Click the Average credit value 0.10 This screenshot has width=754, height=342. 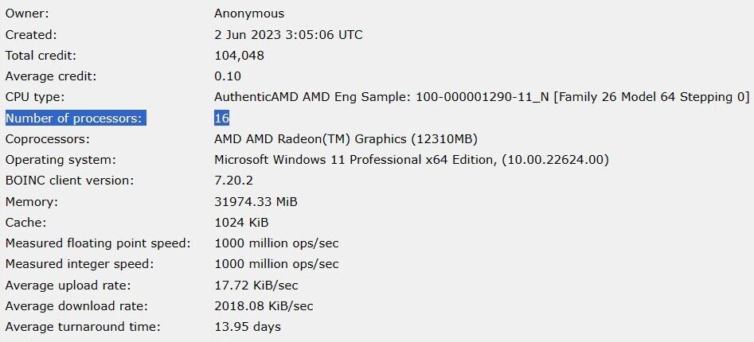tap(228, 76)
